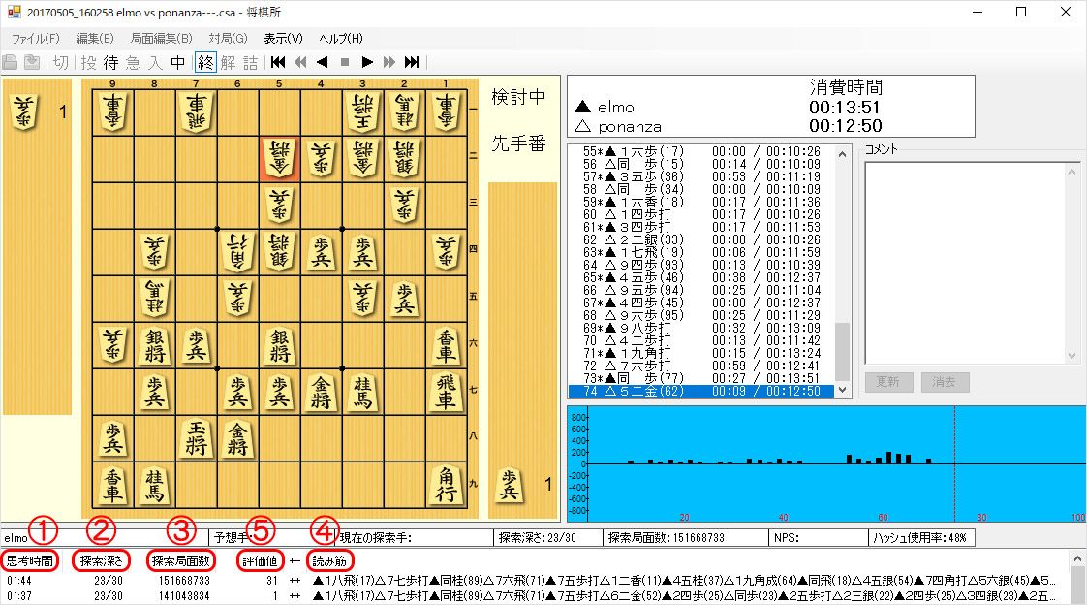Image resolution: width=1087 pixels, height=605 pixels.
Task: Click the highlighted gold piece on square 5二
Action: pos(279,159)
